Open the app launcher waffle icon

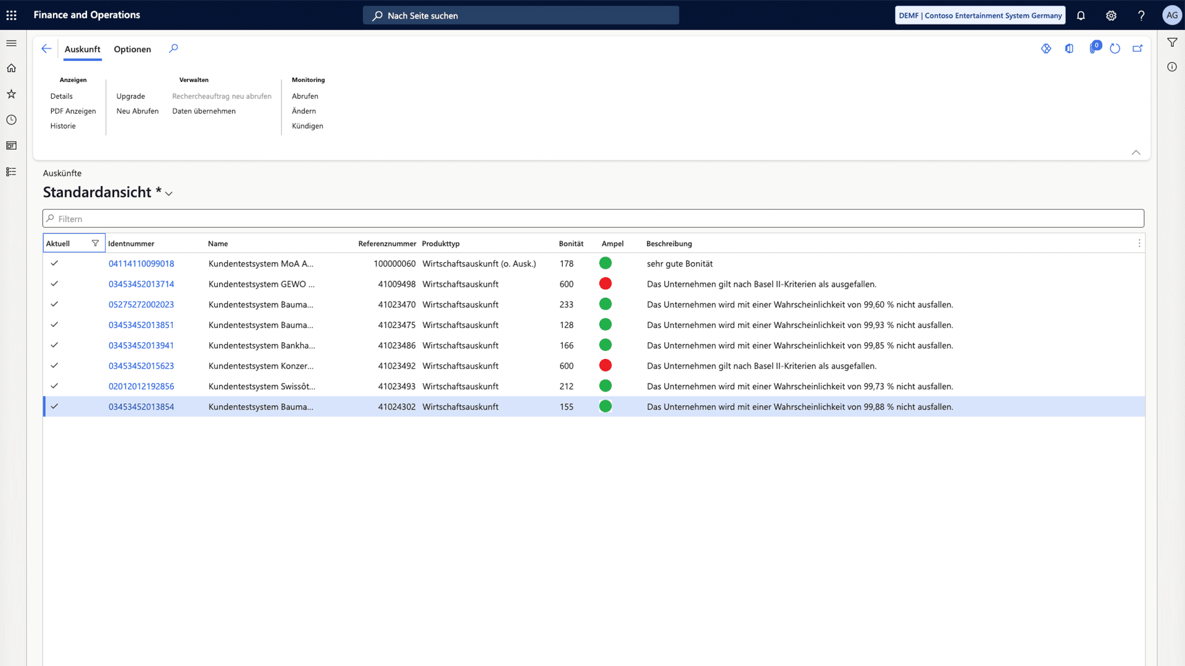[11, 15]
